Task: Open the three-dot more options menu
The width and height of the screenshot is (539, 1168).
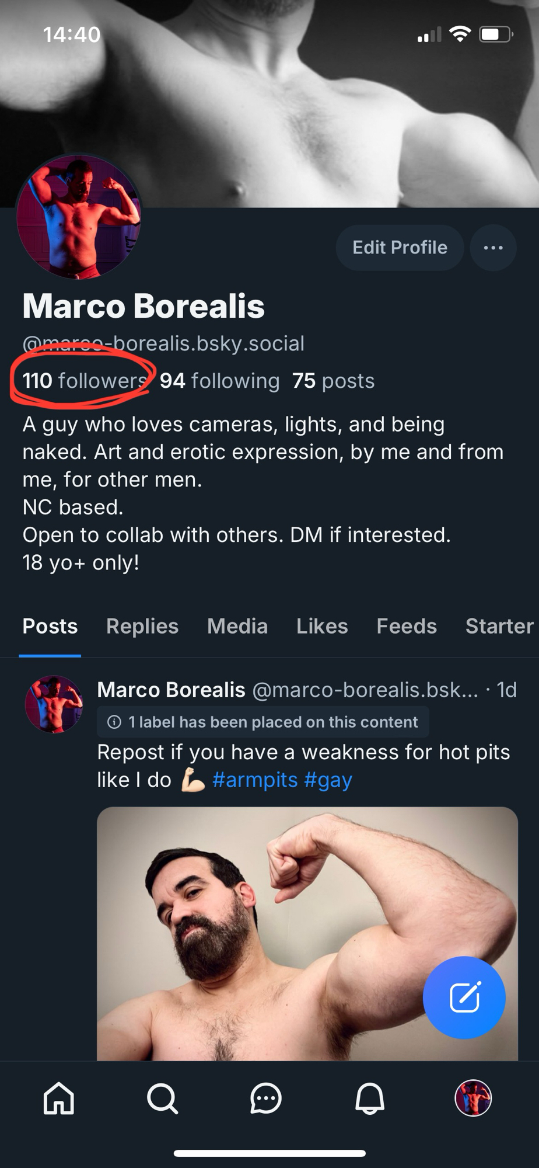Action: pos(493,248)
